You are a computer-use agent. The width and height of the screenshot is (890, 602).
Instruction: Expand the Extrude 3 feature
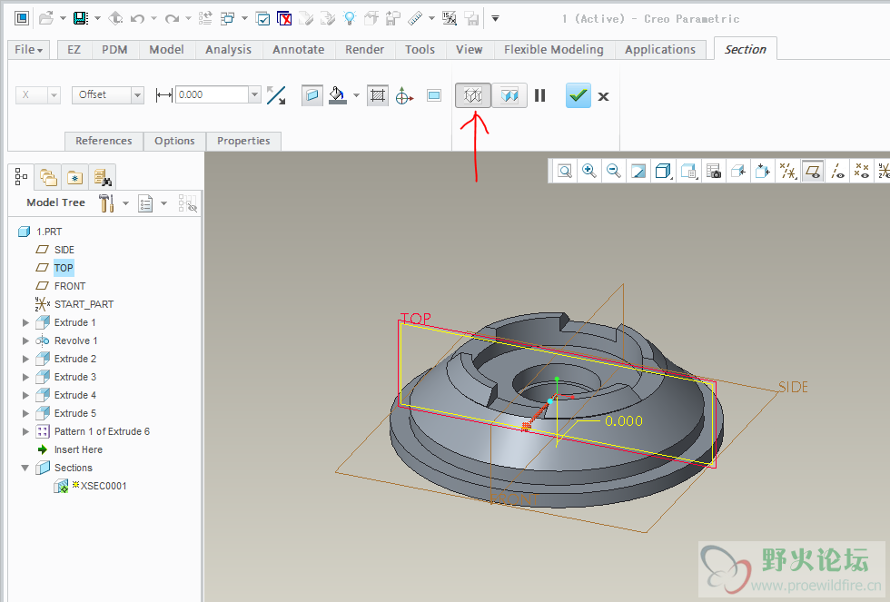(25, 377)
